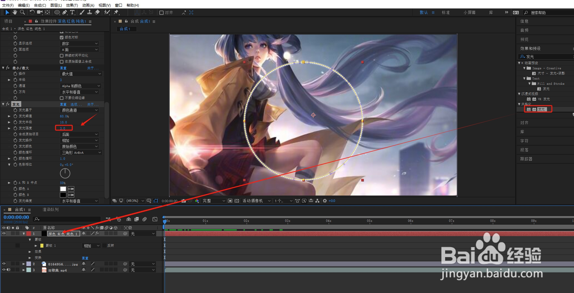This screenshot has height=293, width=574.
Task: Select the Brush tool
Action: [x=82, y=12]
